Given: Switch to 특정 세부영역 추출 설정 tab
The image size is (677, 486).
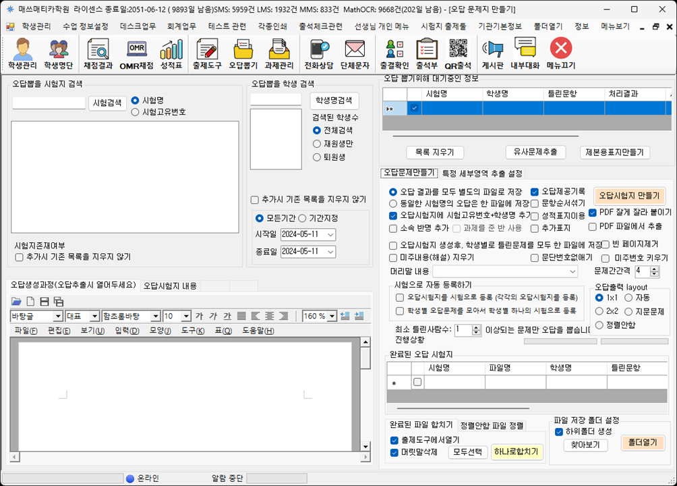Looking at the screenshot, I should coord(481,173).
